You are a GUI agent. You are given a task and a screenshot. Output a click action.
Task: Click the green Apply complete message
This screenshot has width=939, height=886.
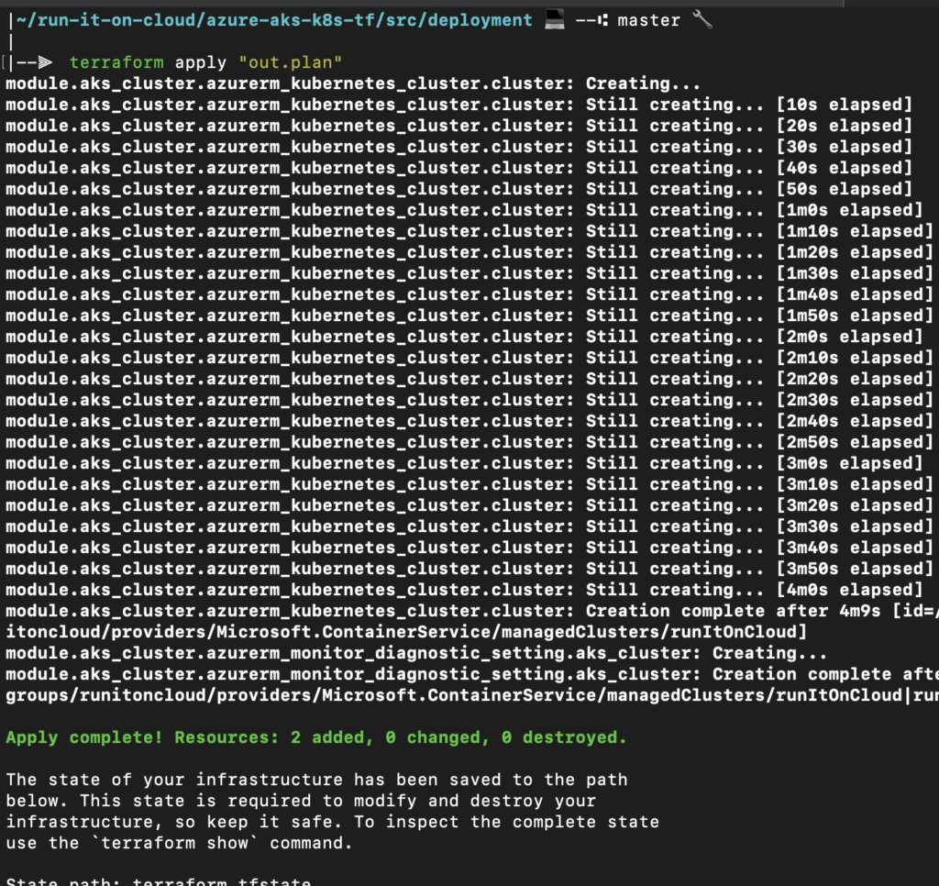[316, 737]
